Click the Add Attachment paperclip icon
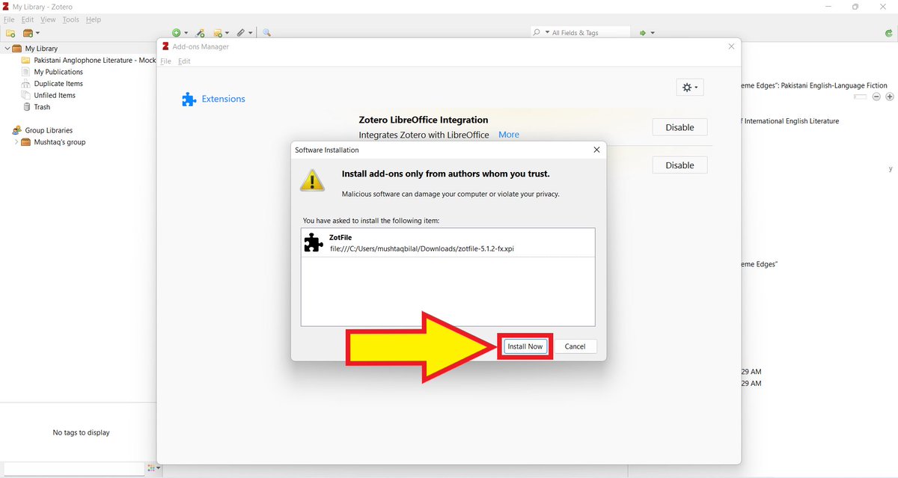 (243, 33)
